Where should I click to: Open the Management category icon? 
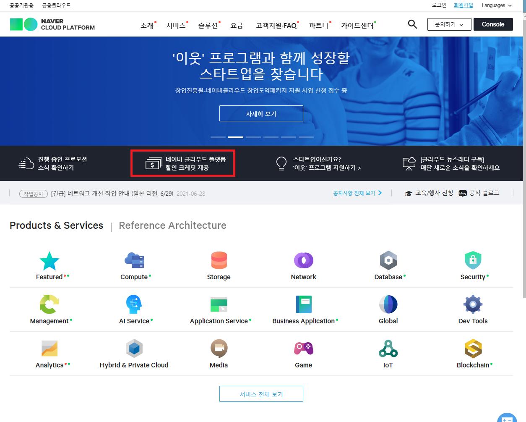pos(49,304)
